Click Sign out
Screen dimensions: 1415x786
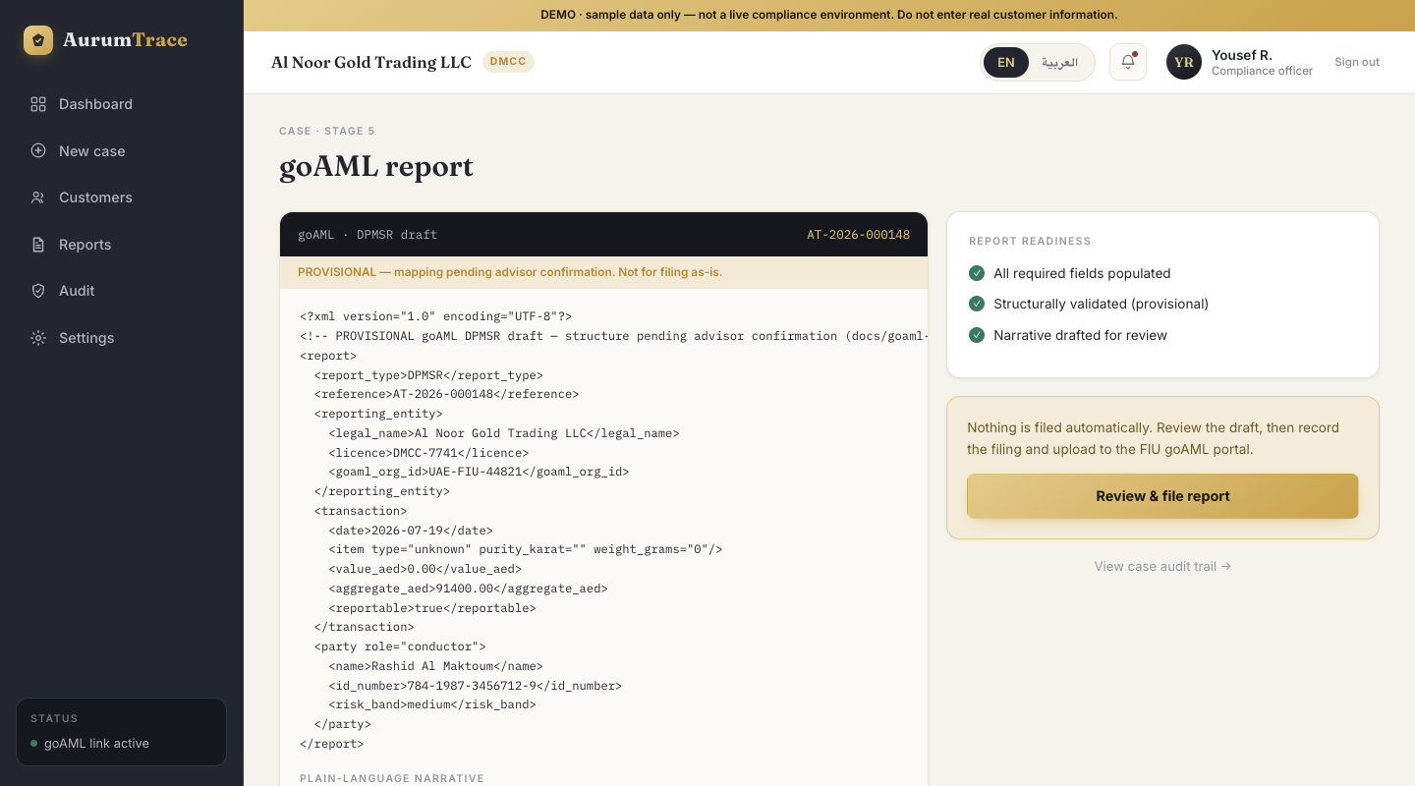pyautogui.click(x=1357, y=62)
